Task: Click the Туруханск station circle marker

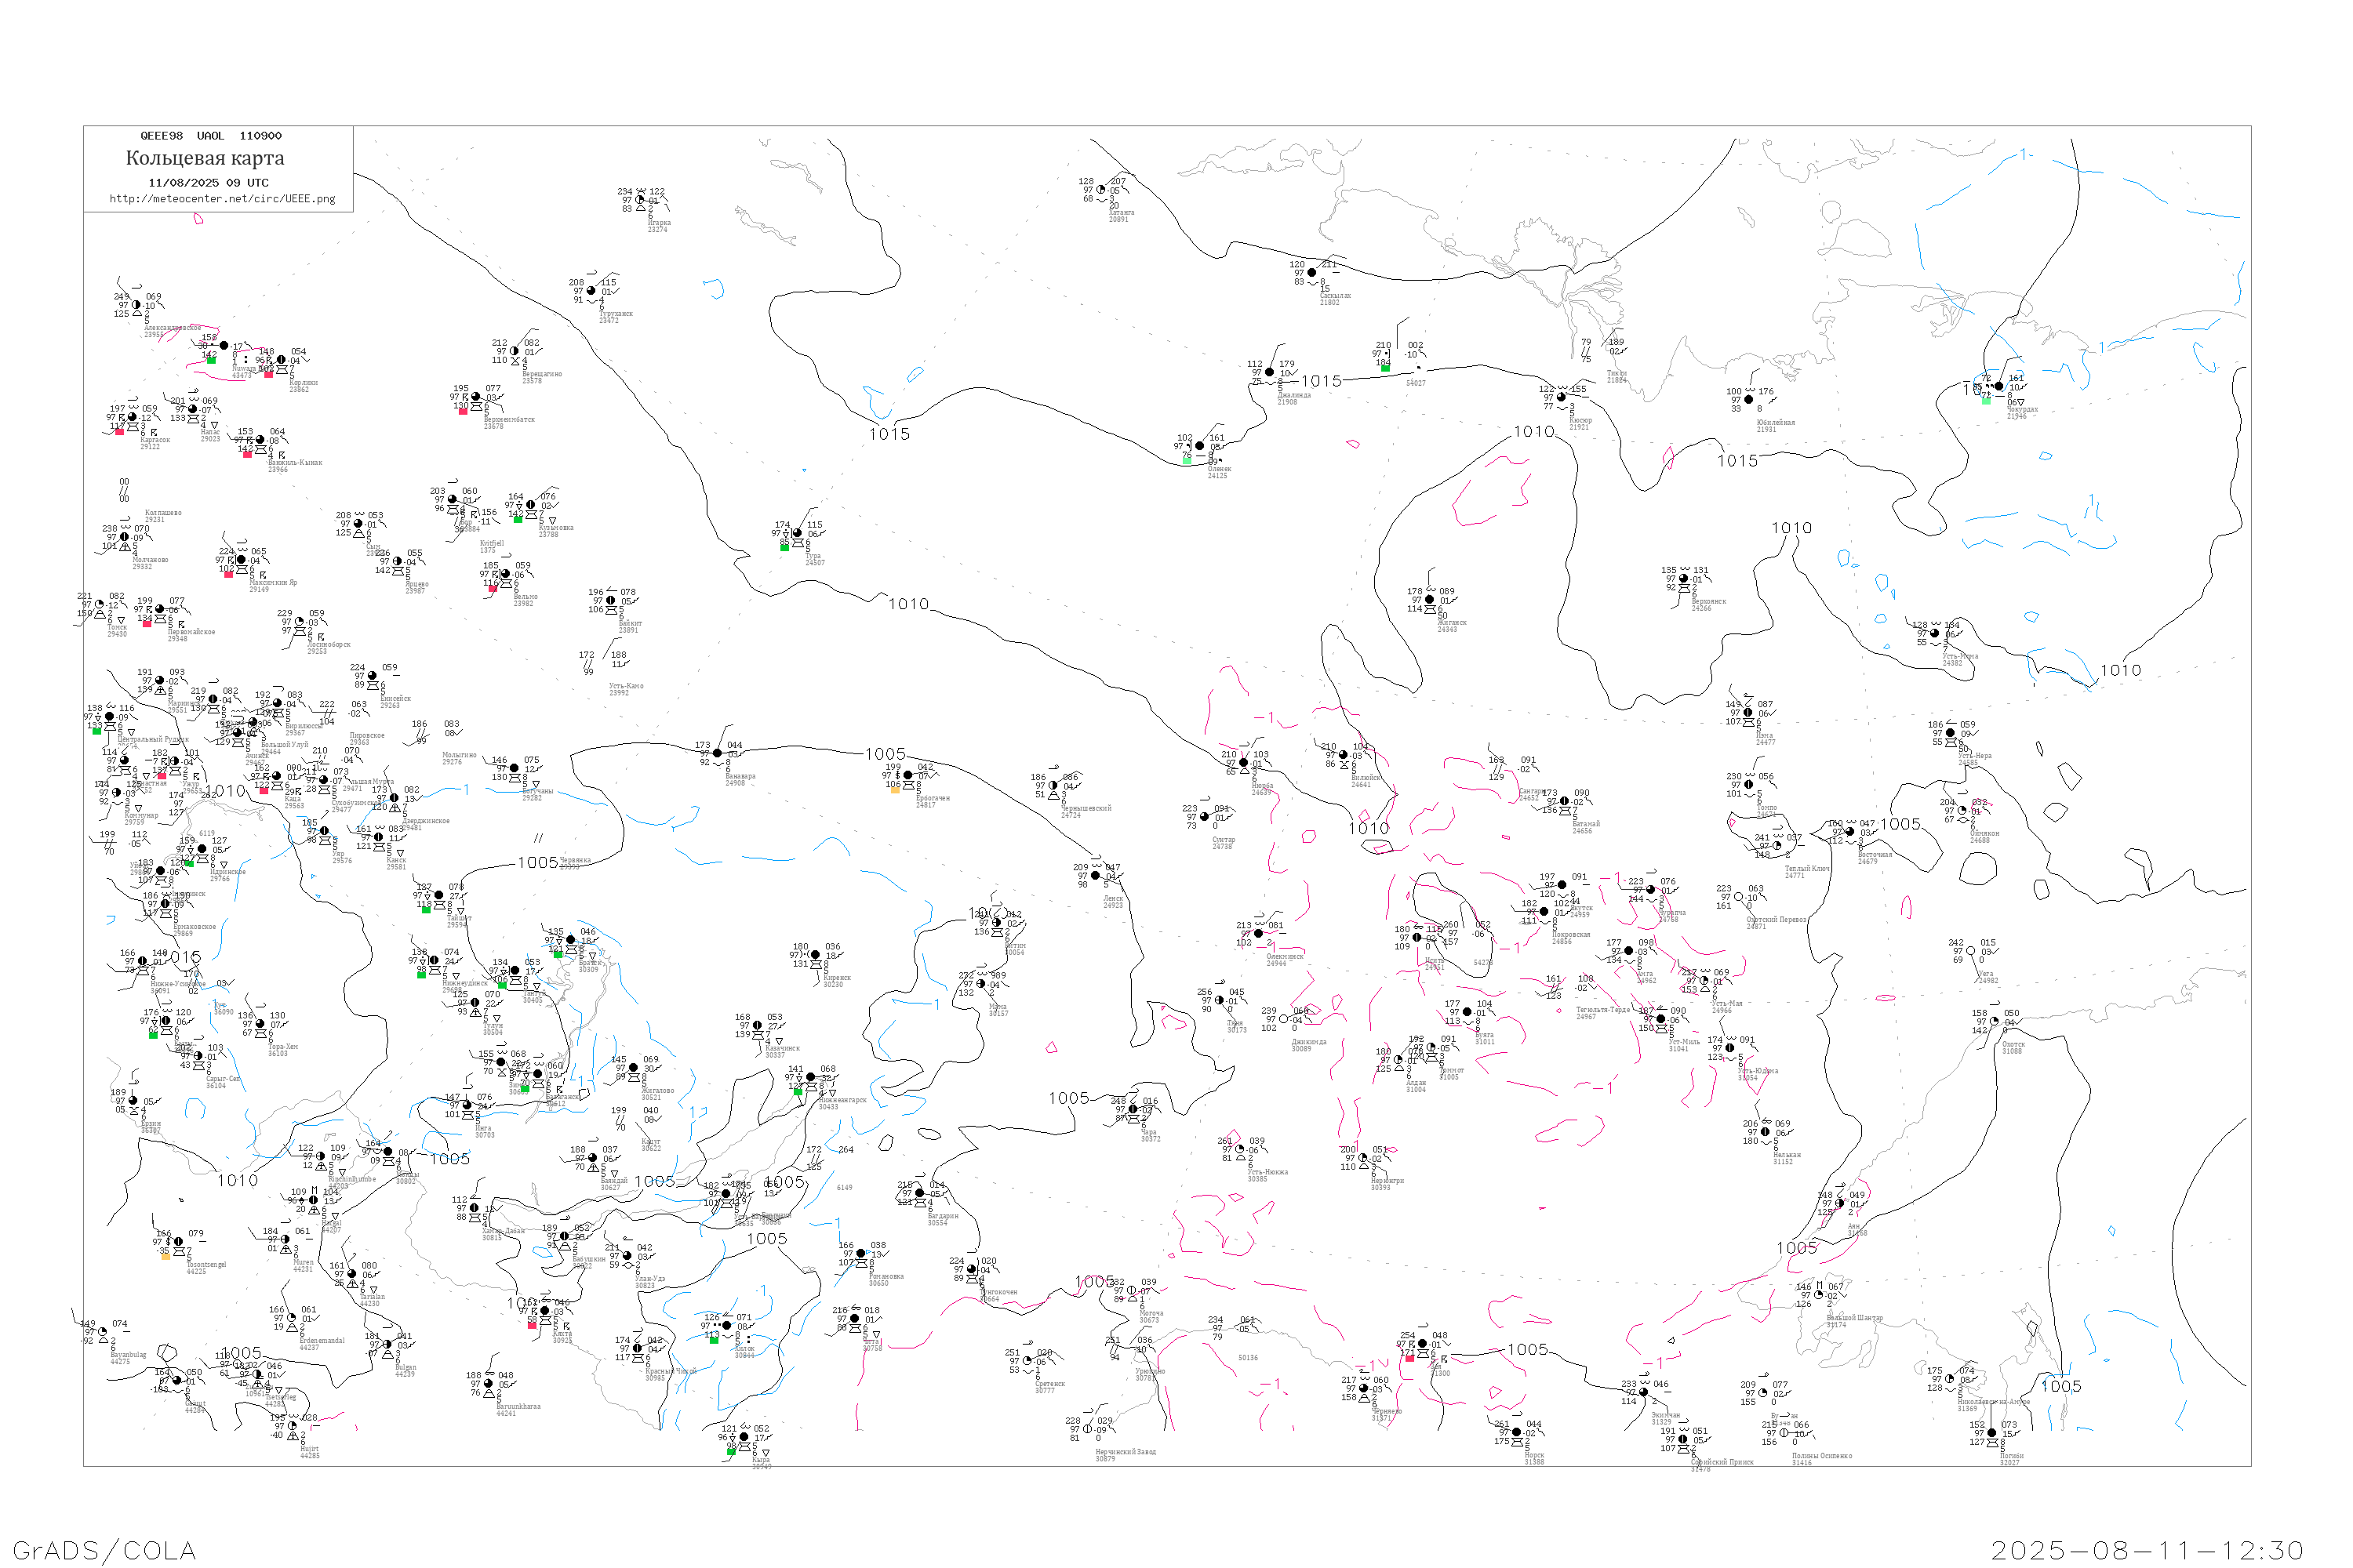Action: point(591,291)
